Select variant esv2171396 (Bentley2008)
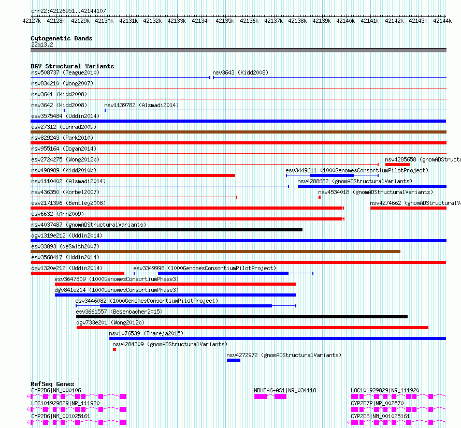Viewport: 461px width, 428px height. coord(68,203)
